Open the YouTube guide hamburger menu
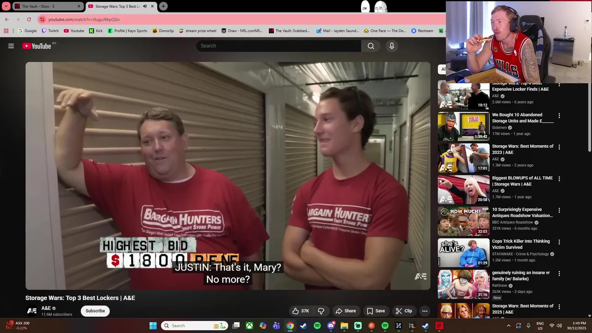This screenshot has width=592, height=333. click(11, 46)
